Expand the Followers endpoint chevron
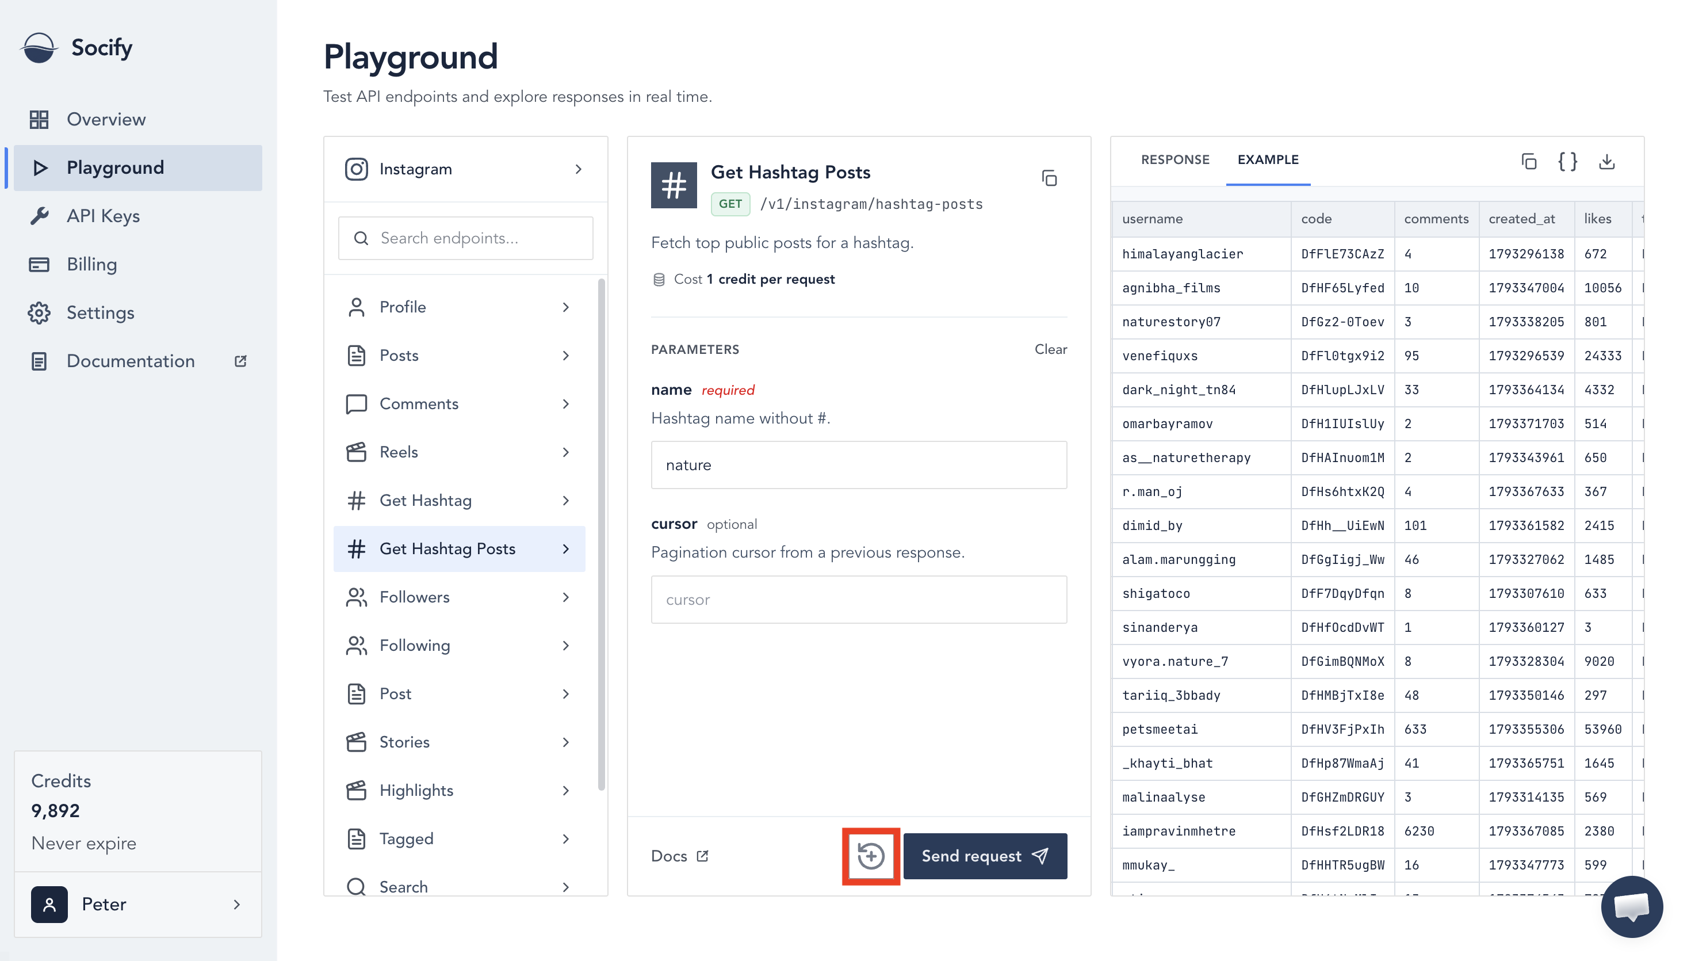This screenshot has width=1691, height=961. (565, 597)
